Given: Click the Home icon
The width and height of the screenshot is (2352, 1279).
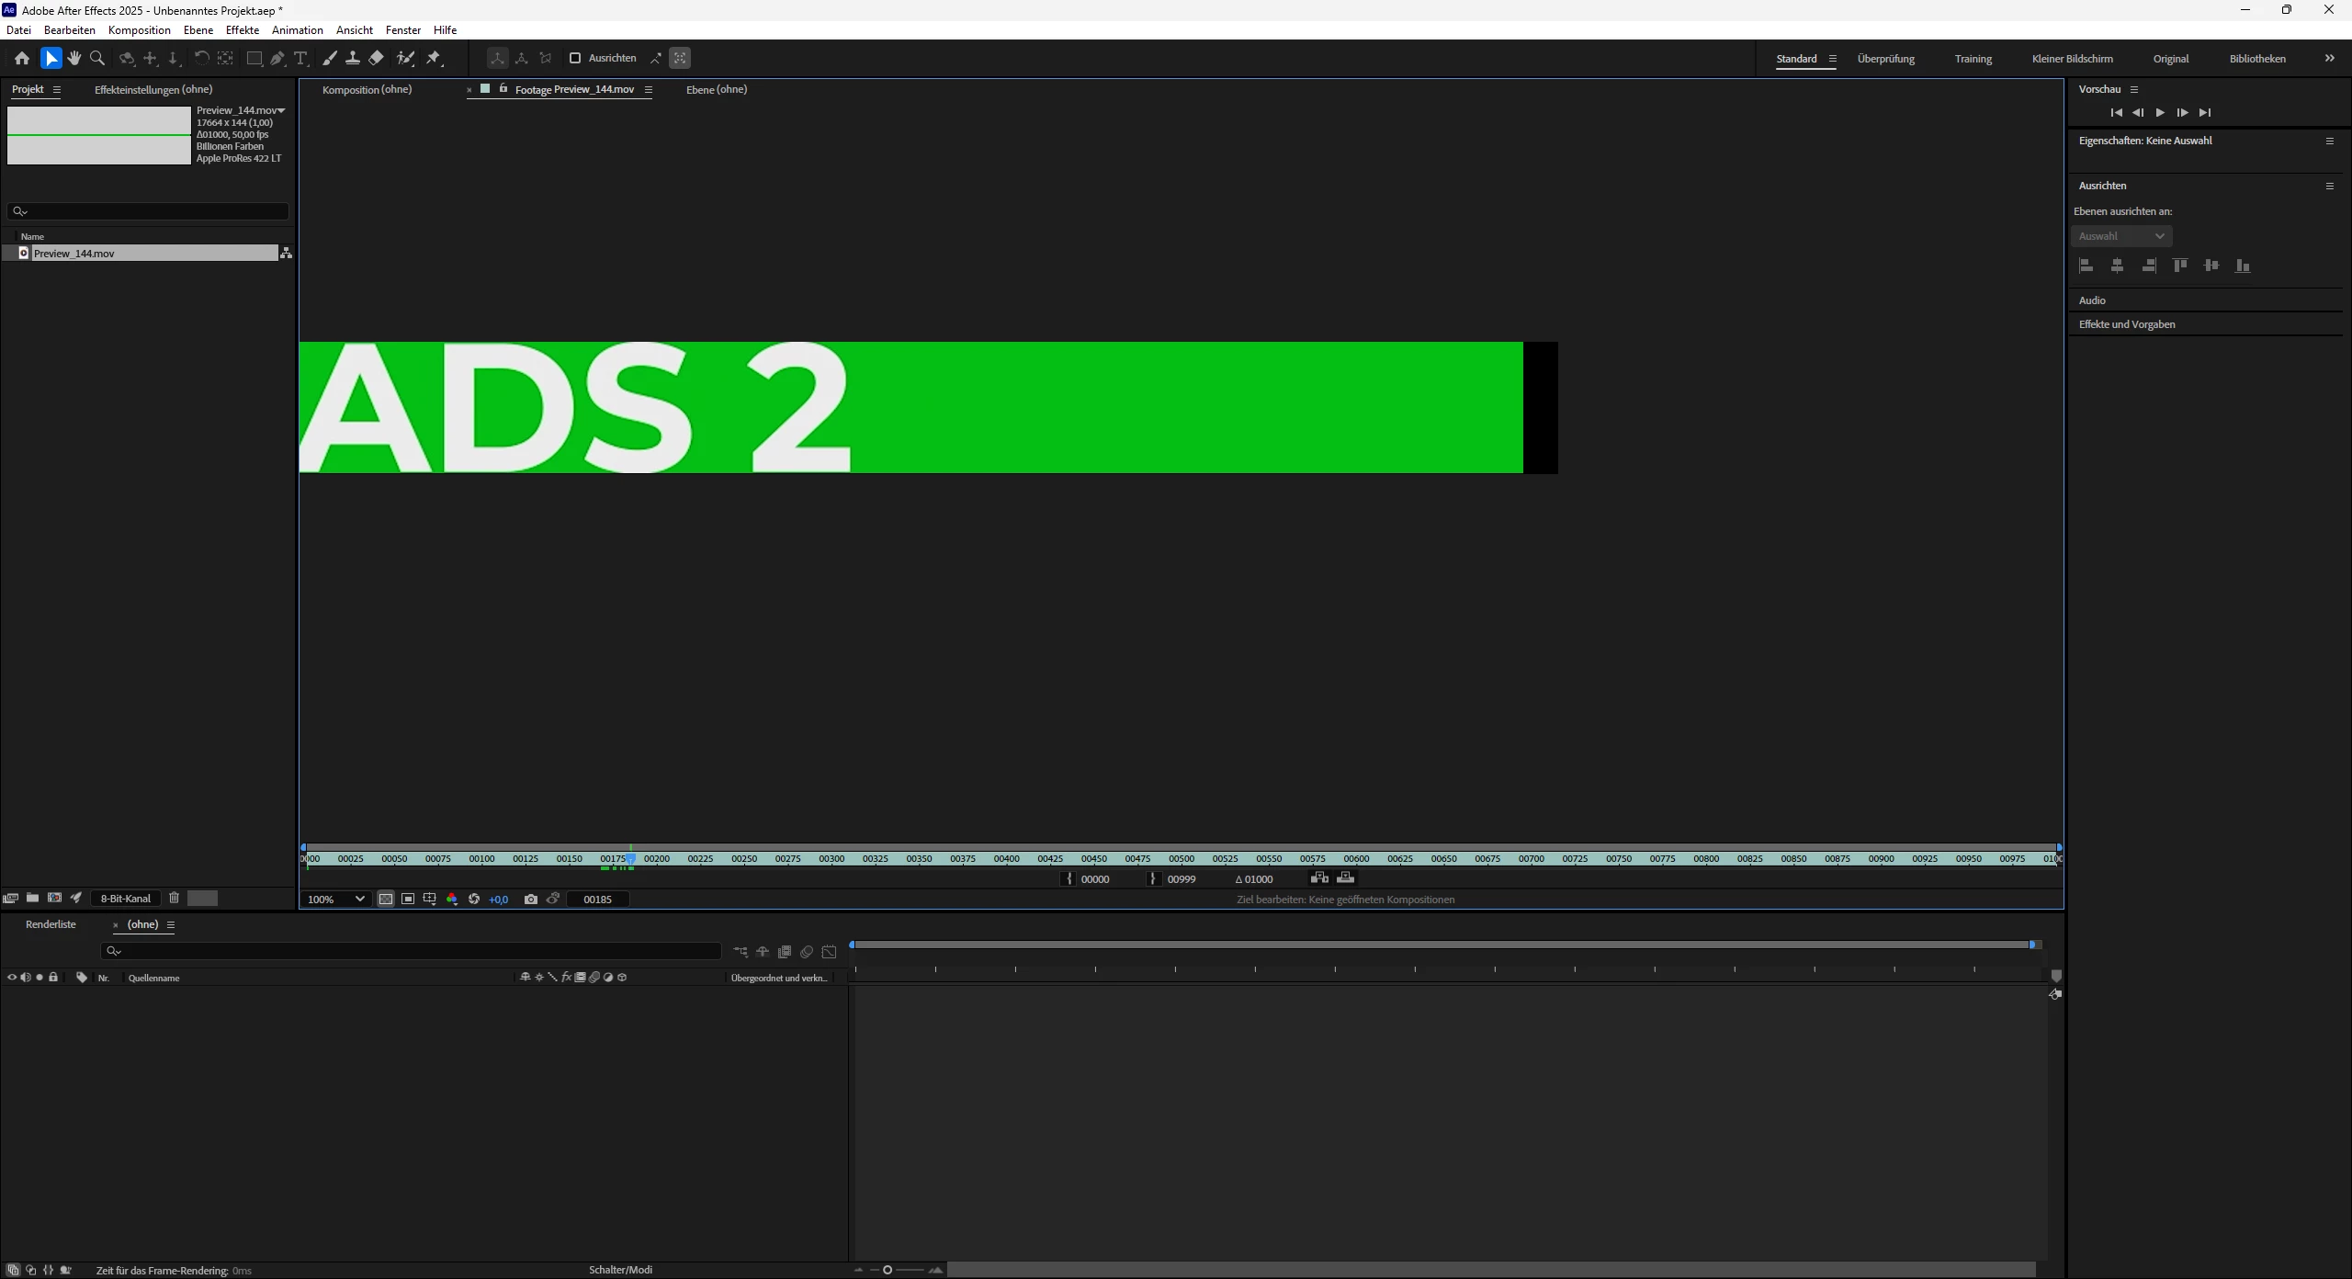Looking at the screenshot, I should coord(22,58).
